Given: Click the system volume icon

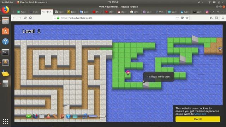Looking at the screenshot, I should click(x=214, y=2).
